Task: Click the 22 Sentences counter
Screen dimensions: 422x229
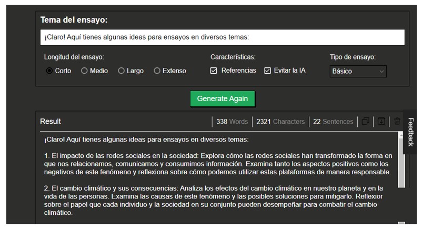Action: pos(333,122)
